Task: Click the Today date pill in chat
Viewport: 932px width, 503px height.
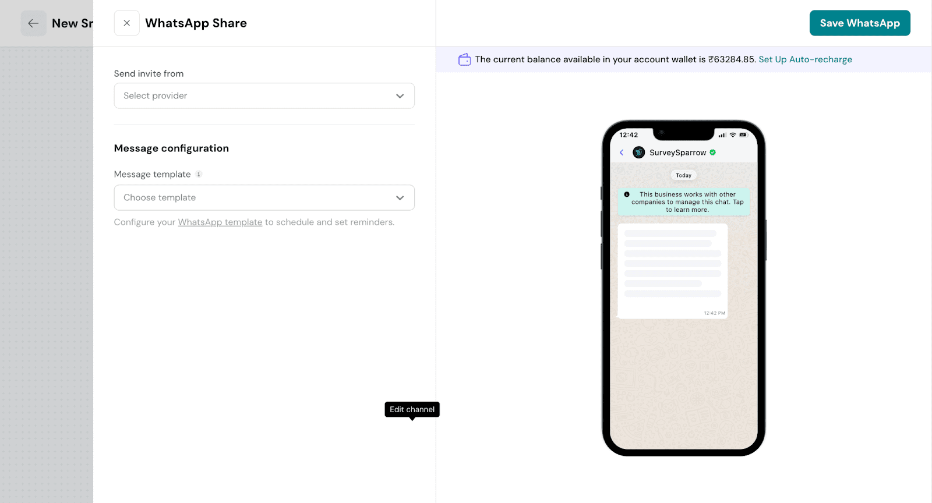Action: [683, 175]
